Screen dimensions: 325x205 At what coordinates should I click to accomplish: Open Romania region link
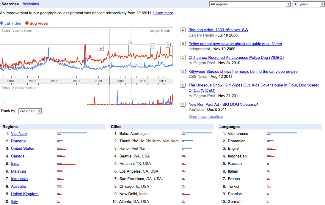click(x=19, y=141)
